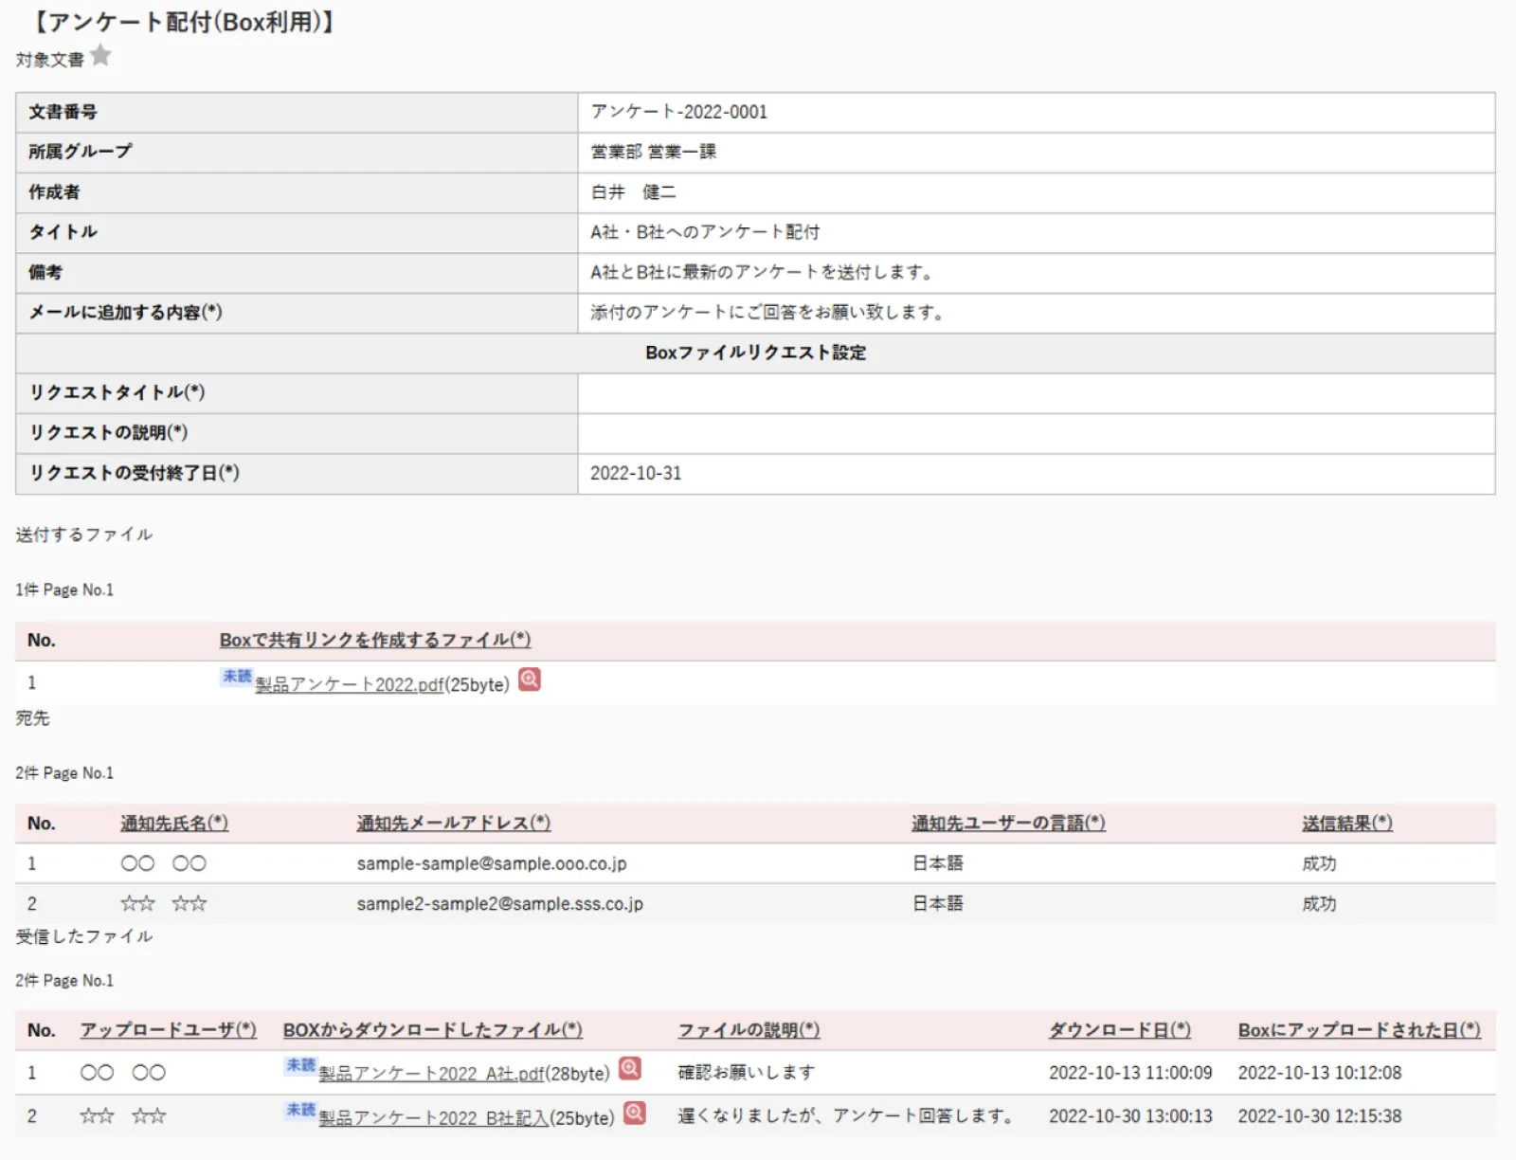
Task: Sort by 送信結果 column header
Action: click(x=1347, y=823)
